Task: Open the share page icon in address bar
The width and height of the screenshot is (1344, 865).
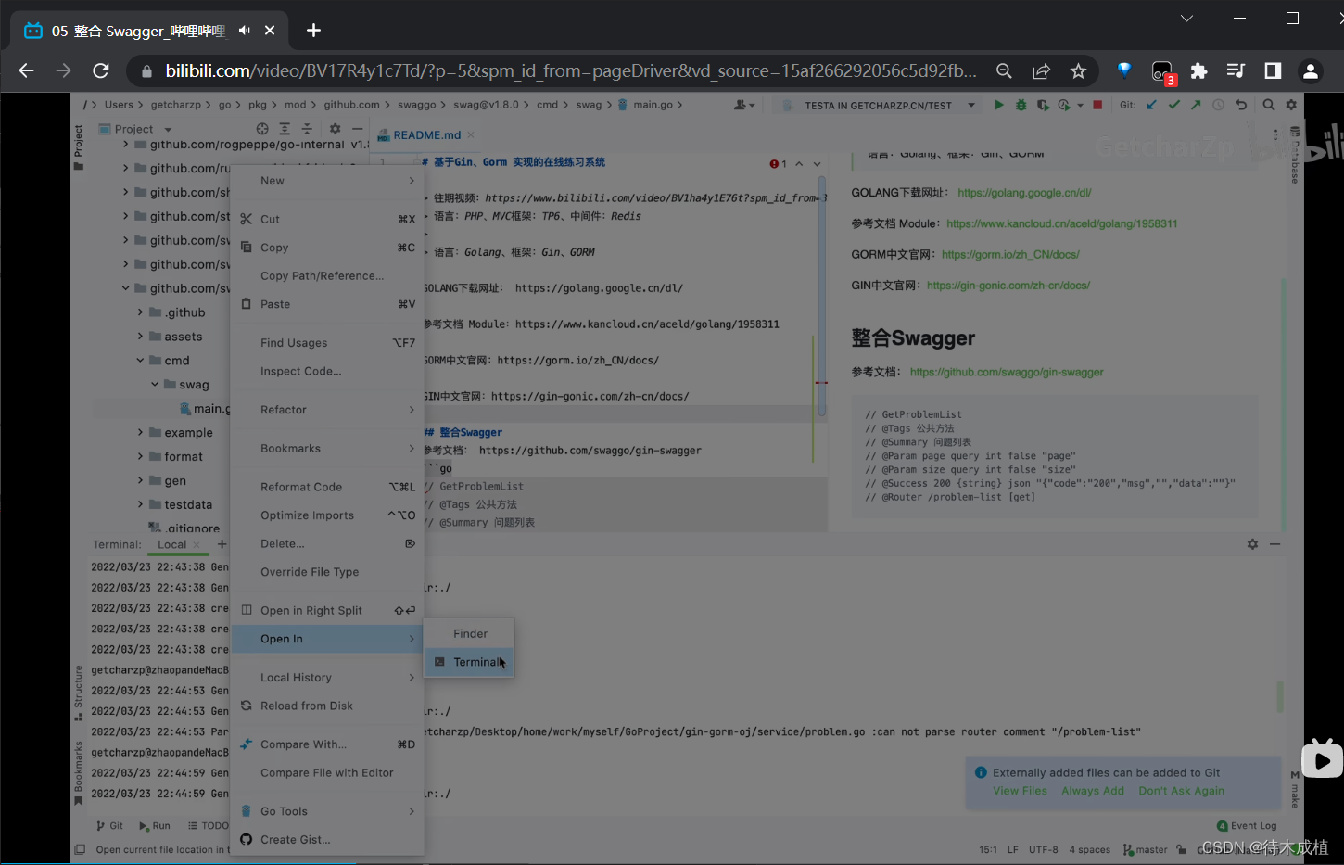Action: 1042,70
